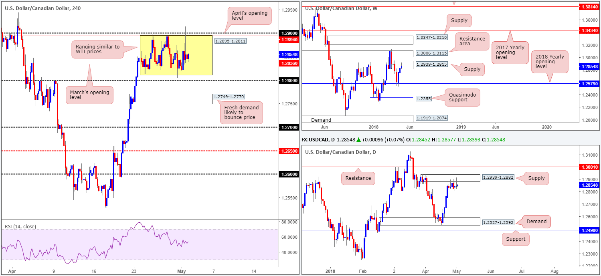Click "23" date on 240 chart axis
The height and width of the screenshot is (276, 601).
coord(134,271)
